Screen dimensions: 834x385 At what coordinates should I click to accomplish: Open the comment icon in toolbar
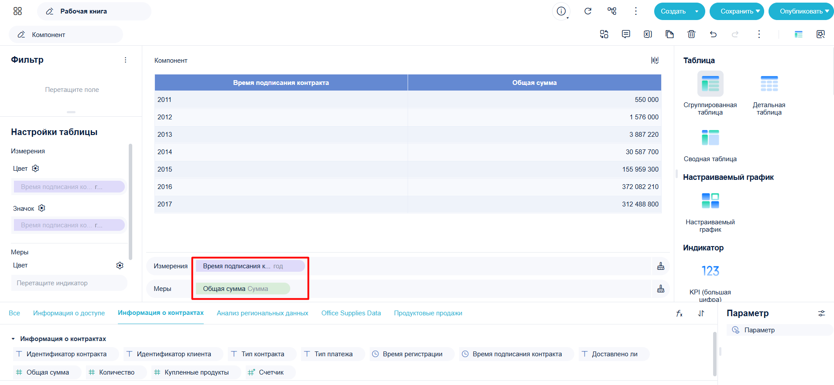[626, 34]
